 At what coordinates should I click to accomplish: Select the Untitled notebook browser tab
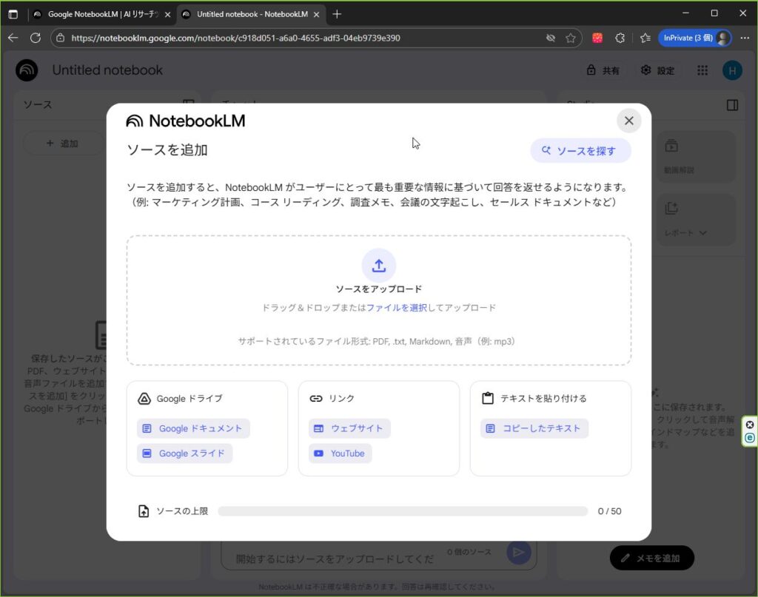tap(250, 15)
